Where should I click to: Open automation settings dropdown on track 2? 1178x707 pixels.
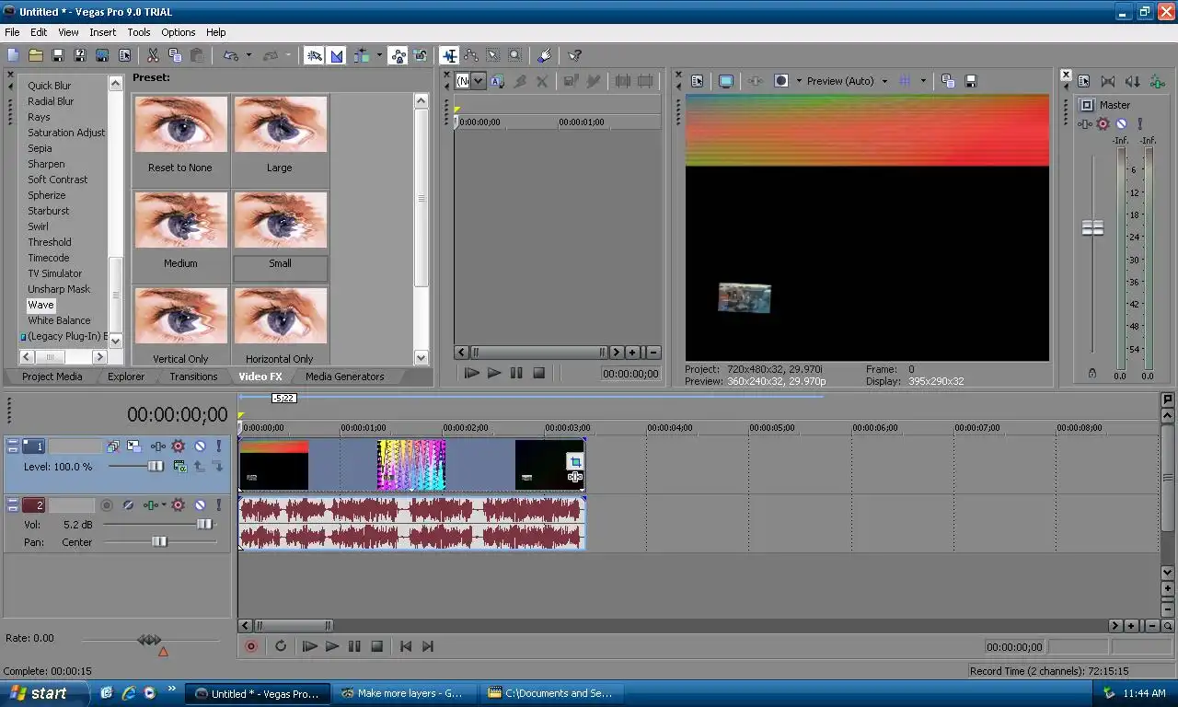pyautogui.click(x=164, y=505)
